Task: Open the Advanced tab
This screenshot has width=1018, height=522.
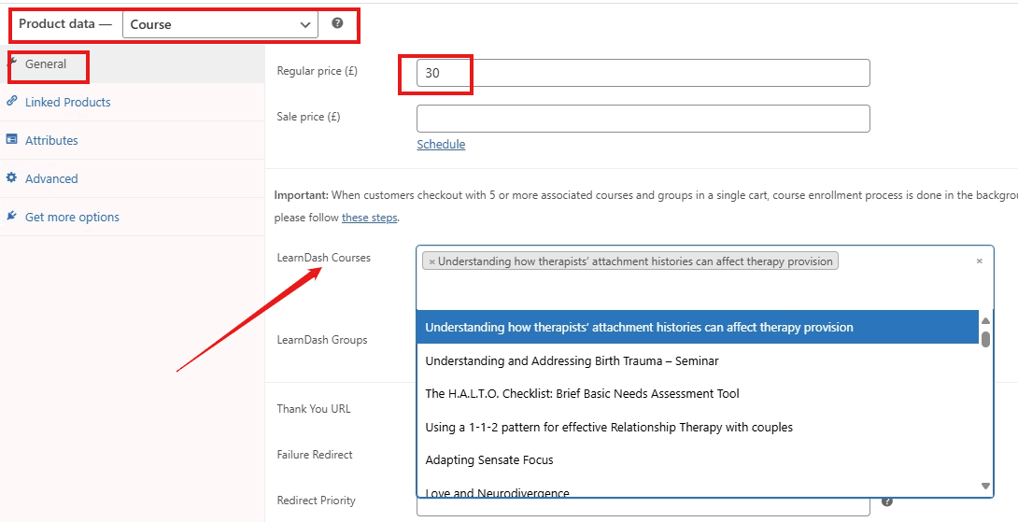Action: coord(133,178)
